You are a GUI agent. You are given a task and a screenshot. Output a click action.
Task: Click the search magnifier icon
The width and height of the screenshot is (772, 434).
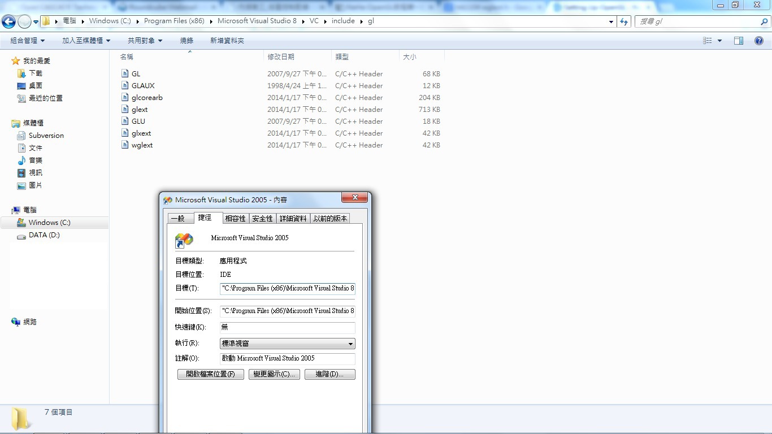point(764,21)
